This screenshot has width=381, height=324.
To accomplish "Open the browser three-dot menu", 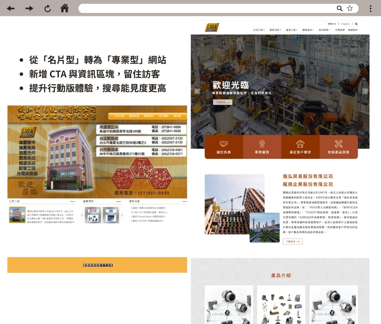I will tap(370, 8).
